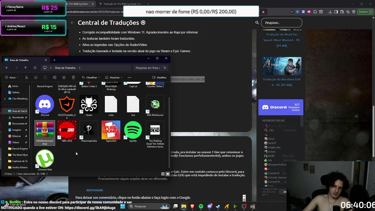Open the Explorer See more ellipsis menu
The image size is (375, 211).
click(129, 77)
